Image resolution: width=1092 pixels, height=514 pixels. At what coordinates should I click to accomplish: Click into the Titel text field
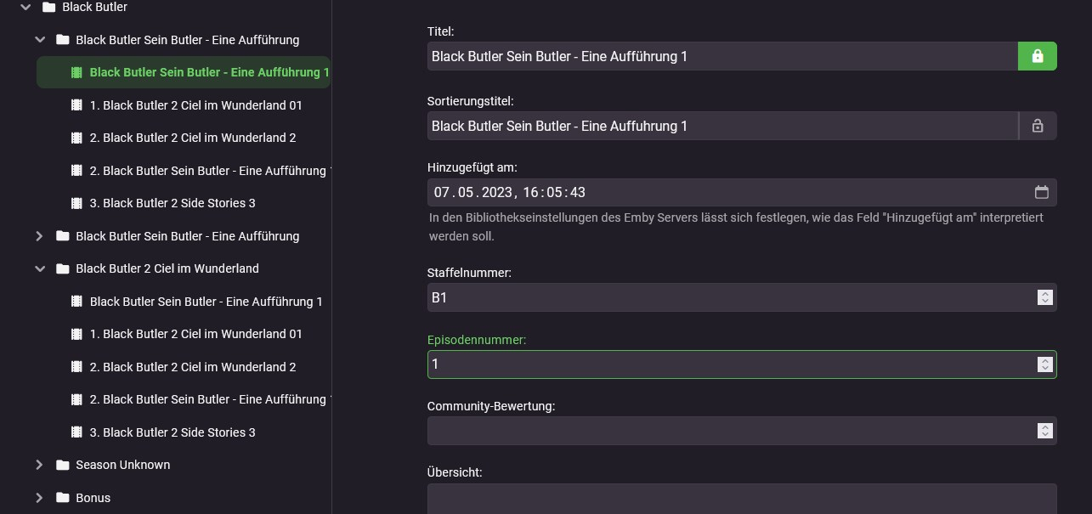[722, 56]
